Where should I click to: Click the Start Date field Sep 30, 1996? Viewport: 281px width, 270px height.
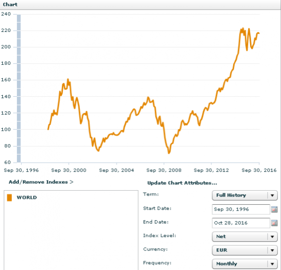click(241, 209)
